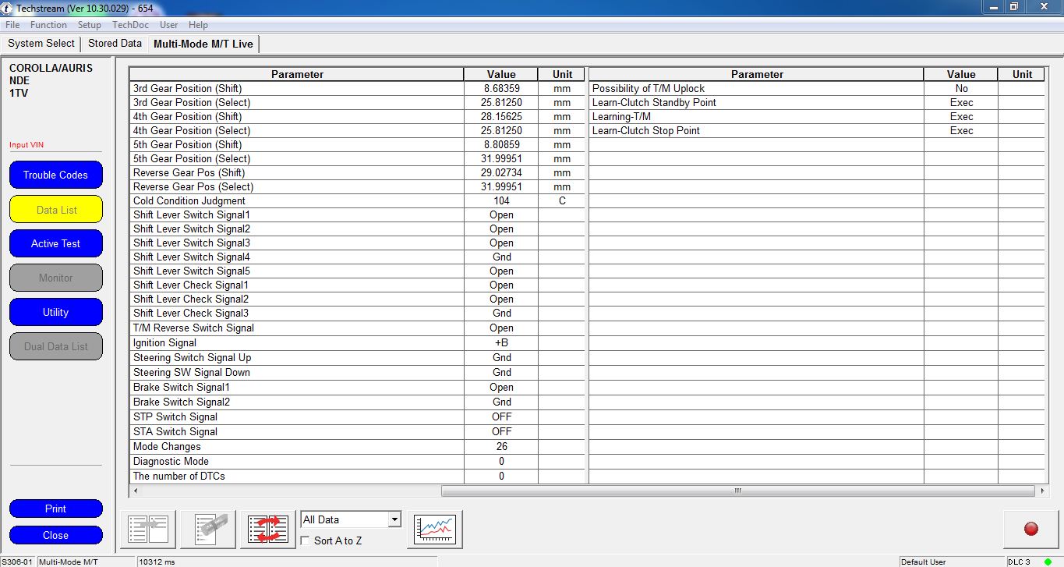Image resolution: width=1064 pixels, height=567 pixels.
Task: Click the Techstream logo in title bar
Action: (x=8, y=7)
